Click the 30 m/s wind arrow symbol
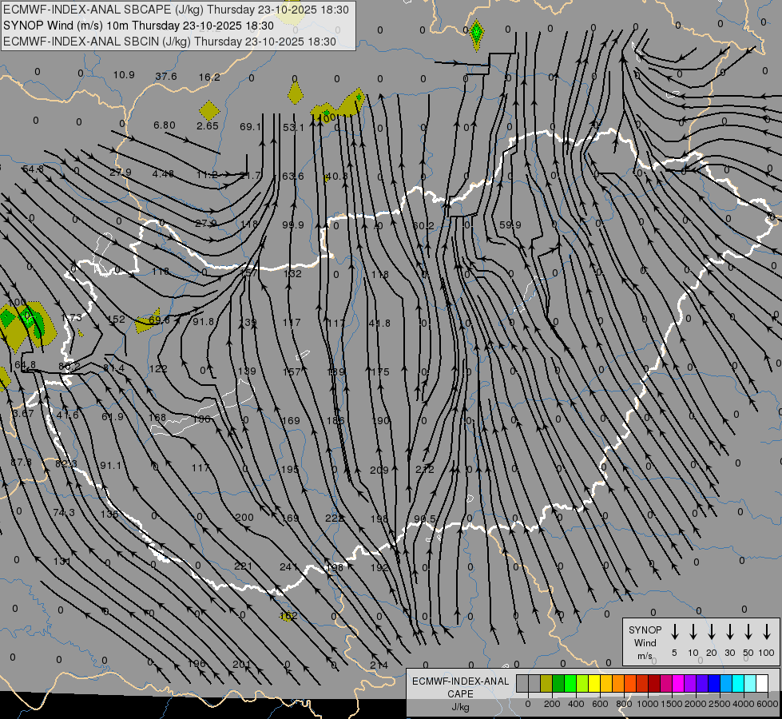 (x=730, y=632)
